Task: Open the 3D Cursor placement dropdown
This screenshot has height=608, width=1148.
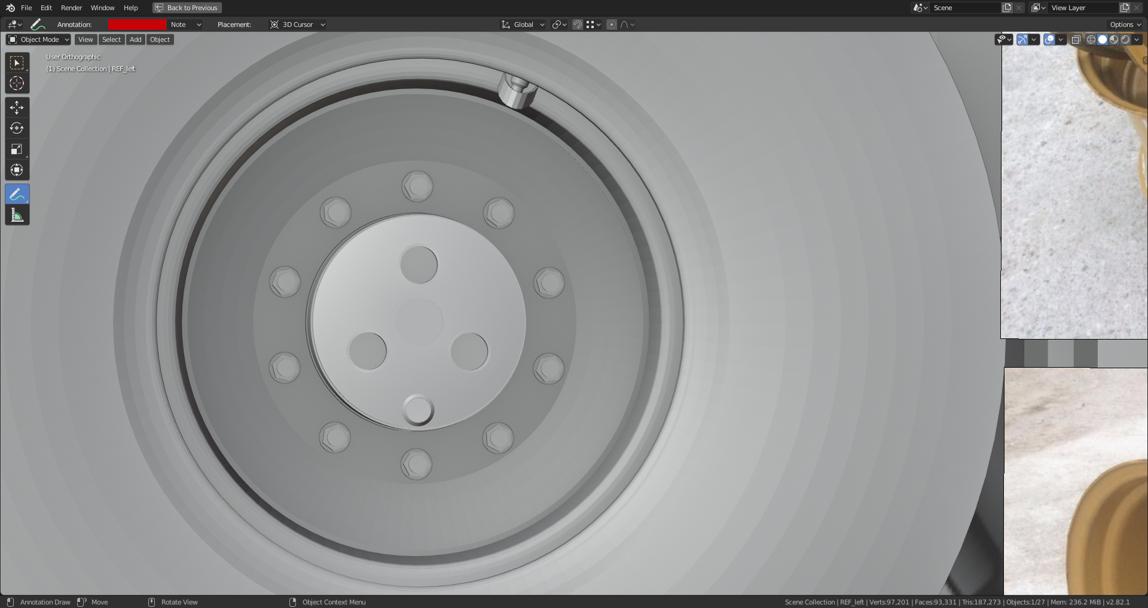Action: tap(297, 25)
